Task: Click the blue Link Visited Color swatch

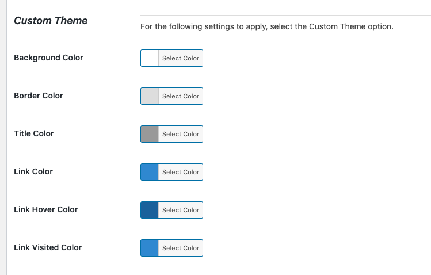Action: [x=150, y=248]
